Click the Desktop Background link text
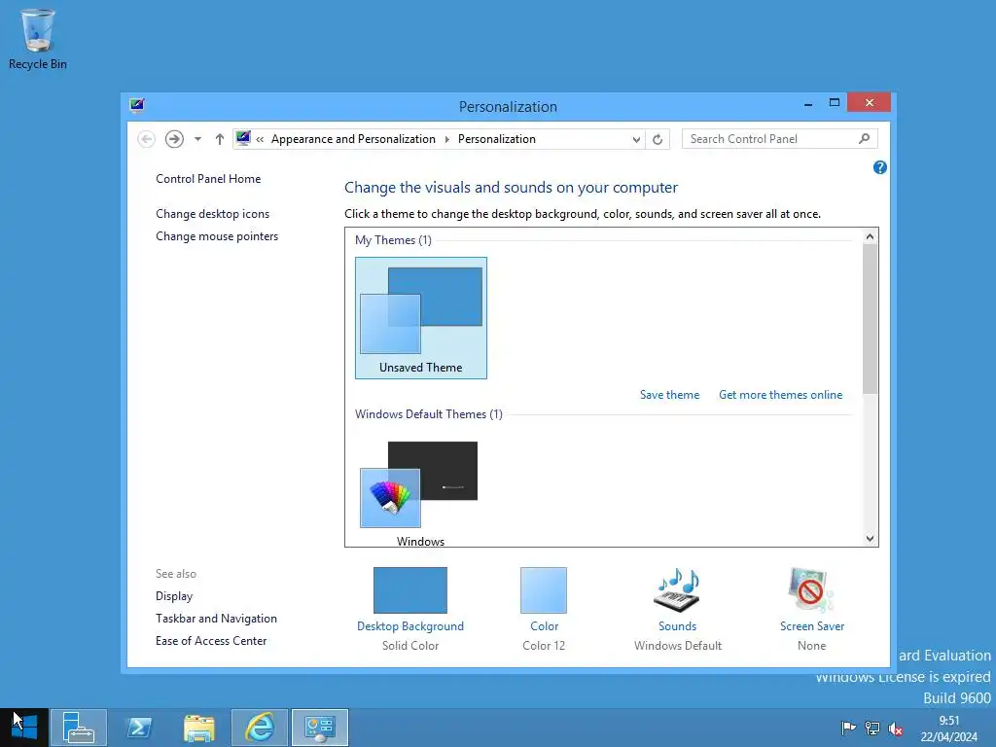 point(410,626)
